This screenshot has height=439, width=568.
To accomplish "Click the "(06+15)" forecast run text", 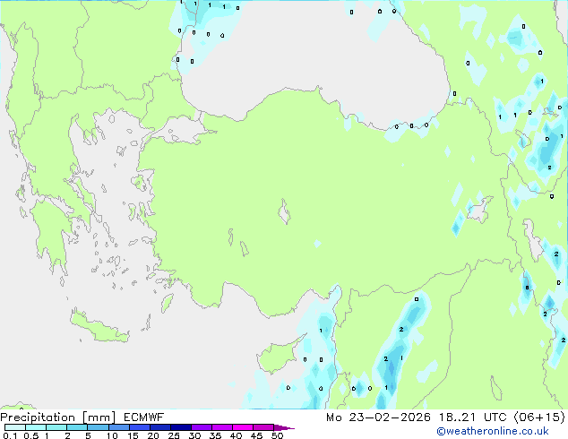I will [x=539, y=417].
